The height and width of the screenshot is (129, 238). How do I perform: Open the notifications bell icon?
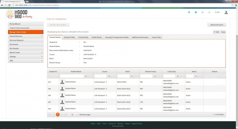tap(209, 12)
